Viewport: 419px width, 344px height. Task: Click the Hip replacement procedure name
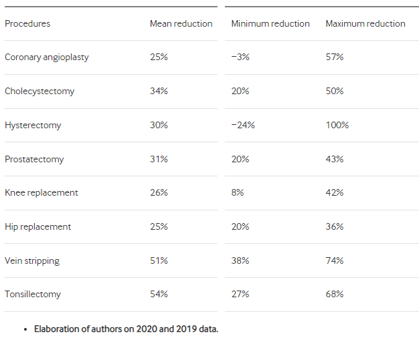point(38,226)
